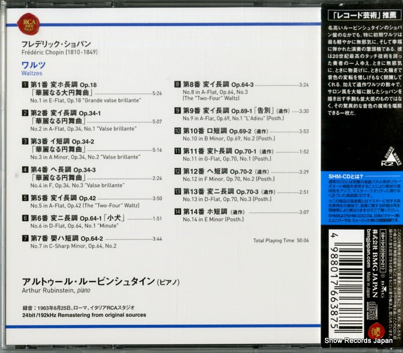
Task: Click "No.1 in E-Flat, Op.18" track line
Action: click(x=86, y=101)
